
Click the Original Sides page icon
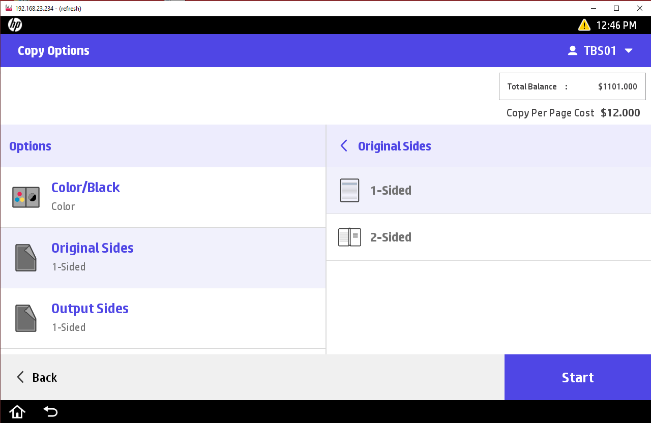pos(26,258)
